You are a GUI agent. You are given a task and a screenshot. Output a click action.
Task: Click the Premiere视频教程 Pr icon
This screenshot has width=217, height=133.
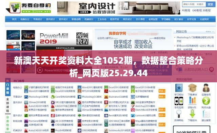[x=26, y=121]
